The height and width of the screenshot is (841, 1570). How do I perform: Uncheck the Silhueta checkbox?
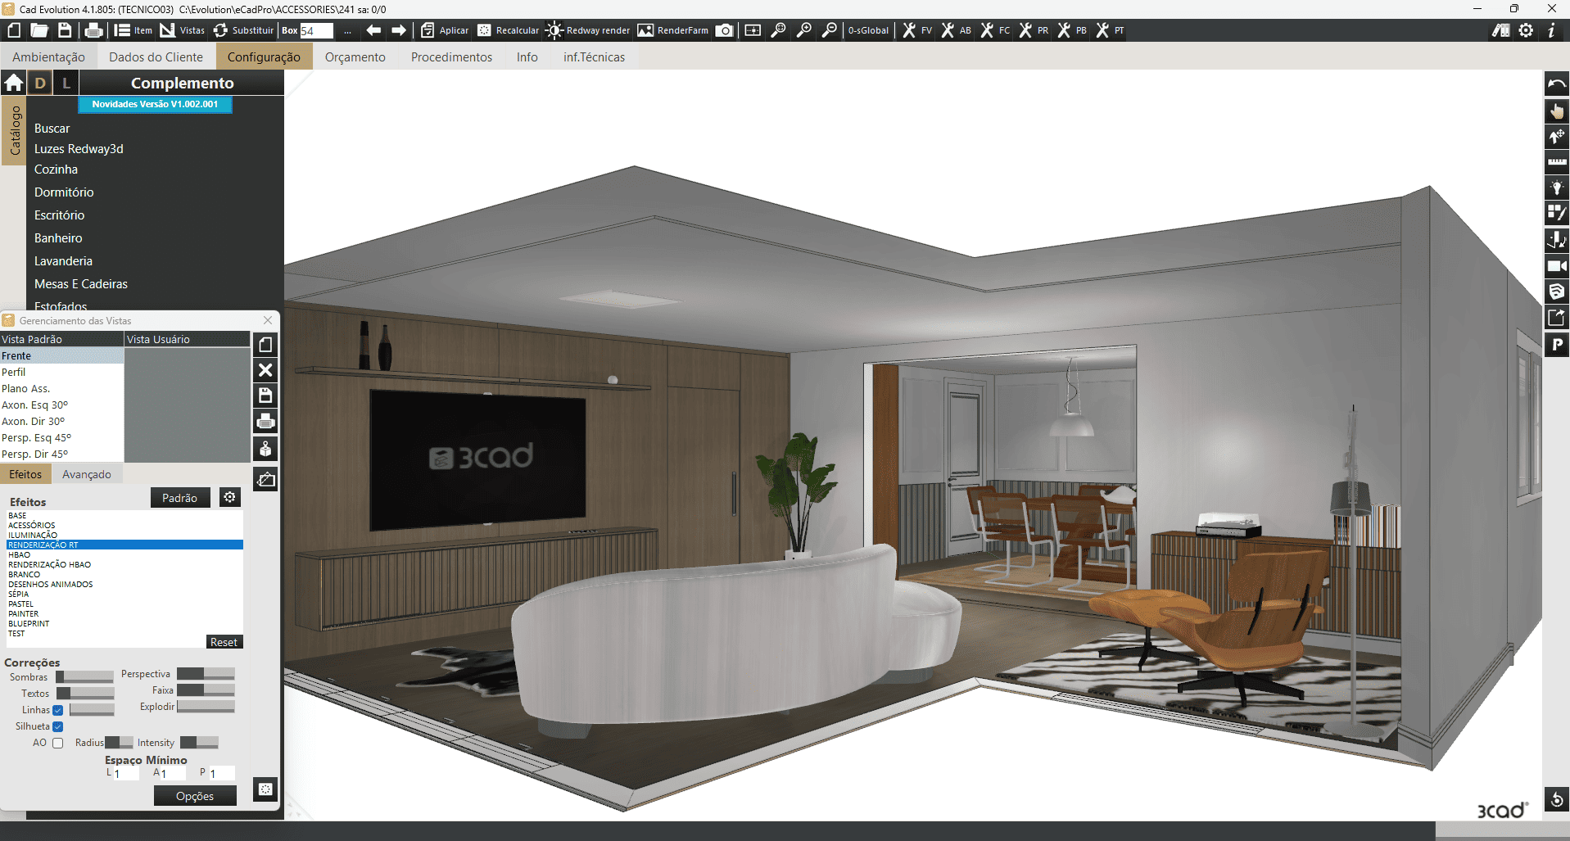click(58, 726)
